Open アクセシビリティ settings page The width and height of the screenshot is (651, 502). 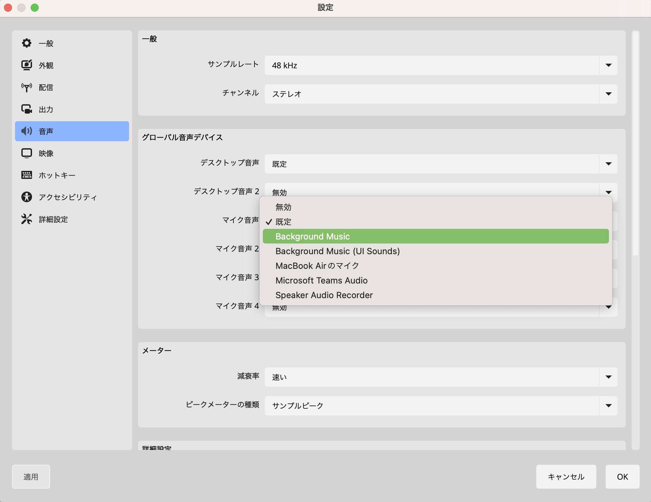pos(72,197)
